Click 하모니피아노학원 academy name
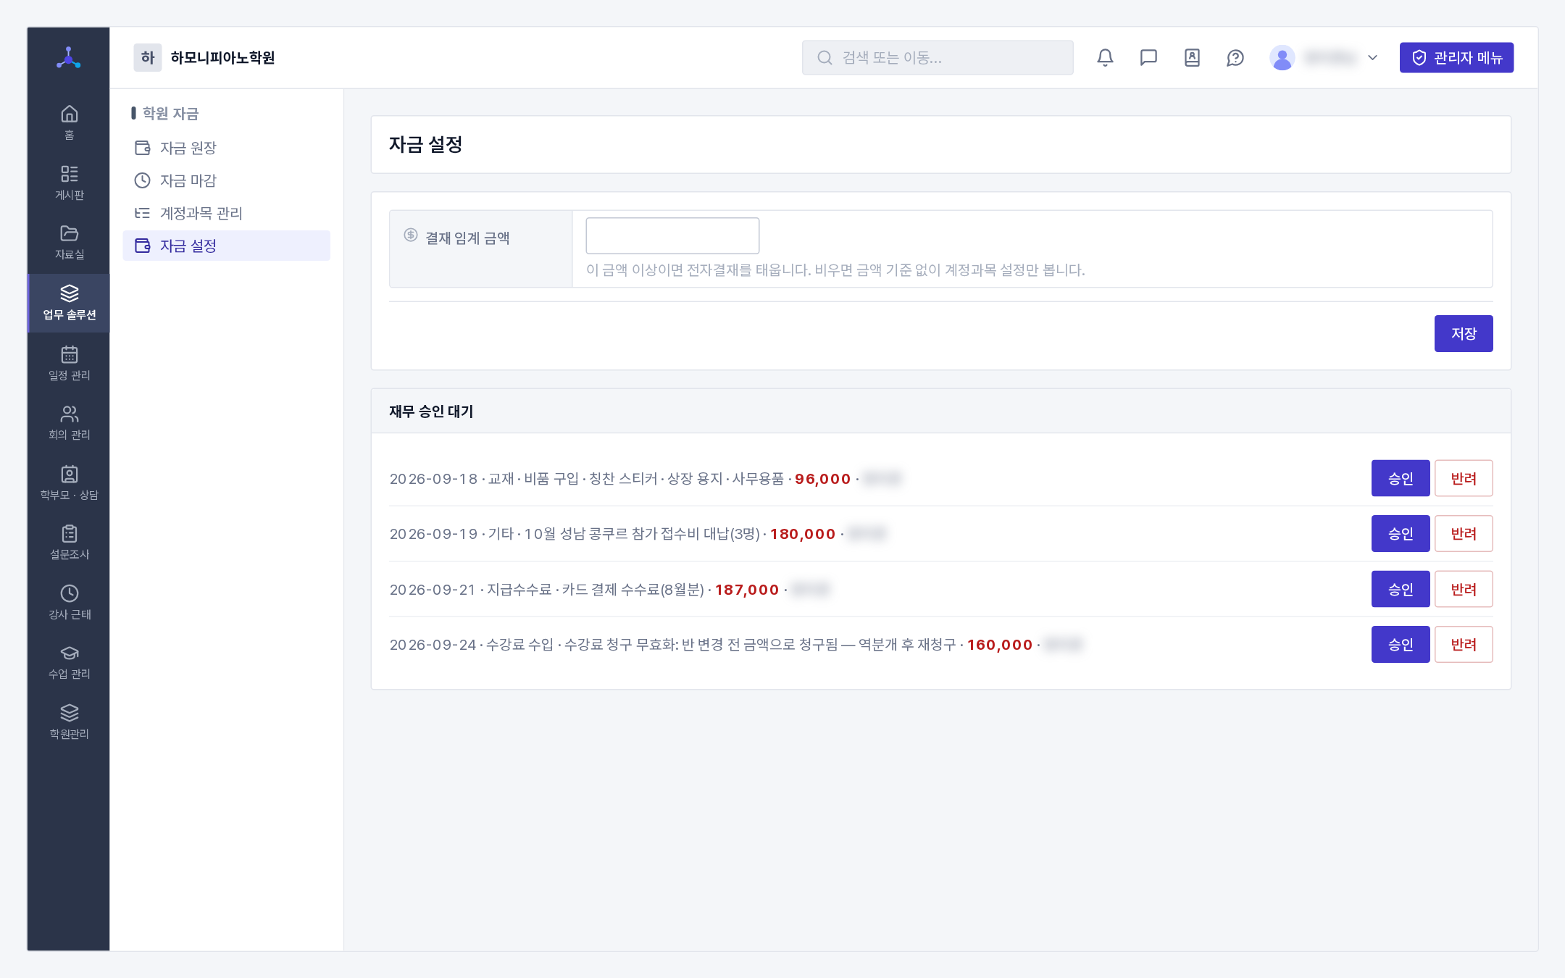 pyautogui.click(x=222, y=57)
